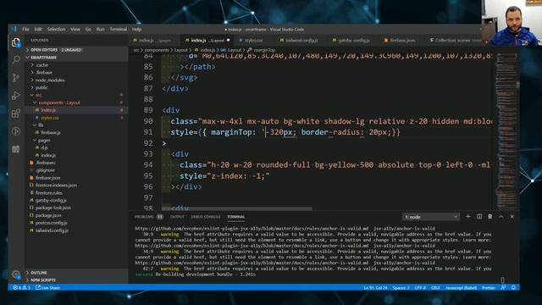Show the DEBUG CONSOLE panel tab
This screenshot has height=305, width=542.
pyautogui.click(x=206, y=217)
